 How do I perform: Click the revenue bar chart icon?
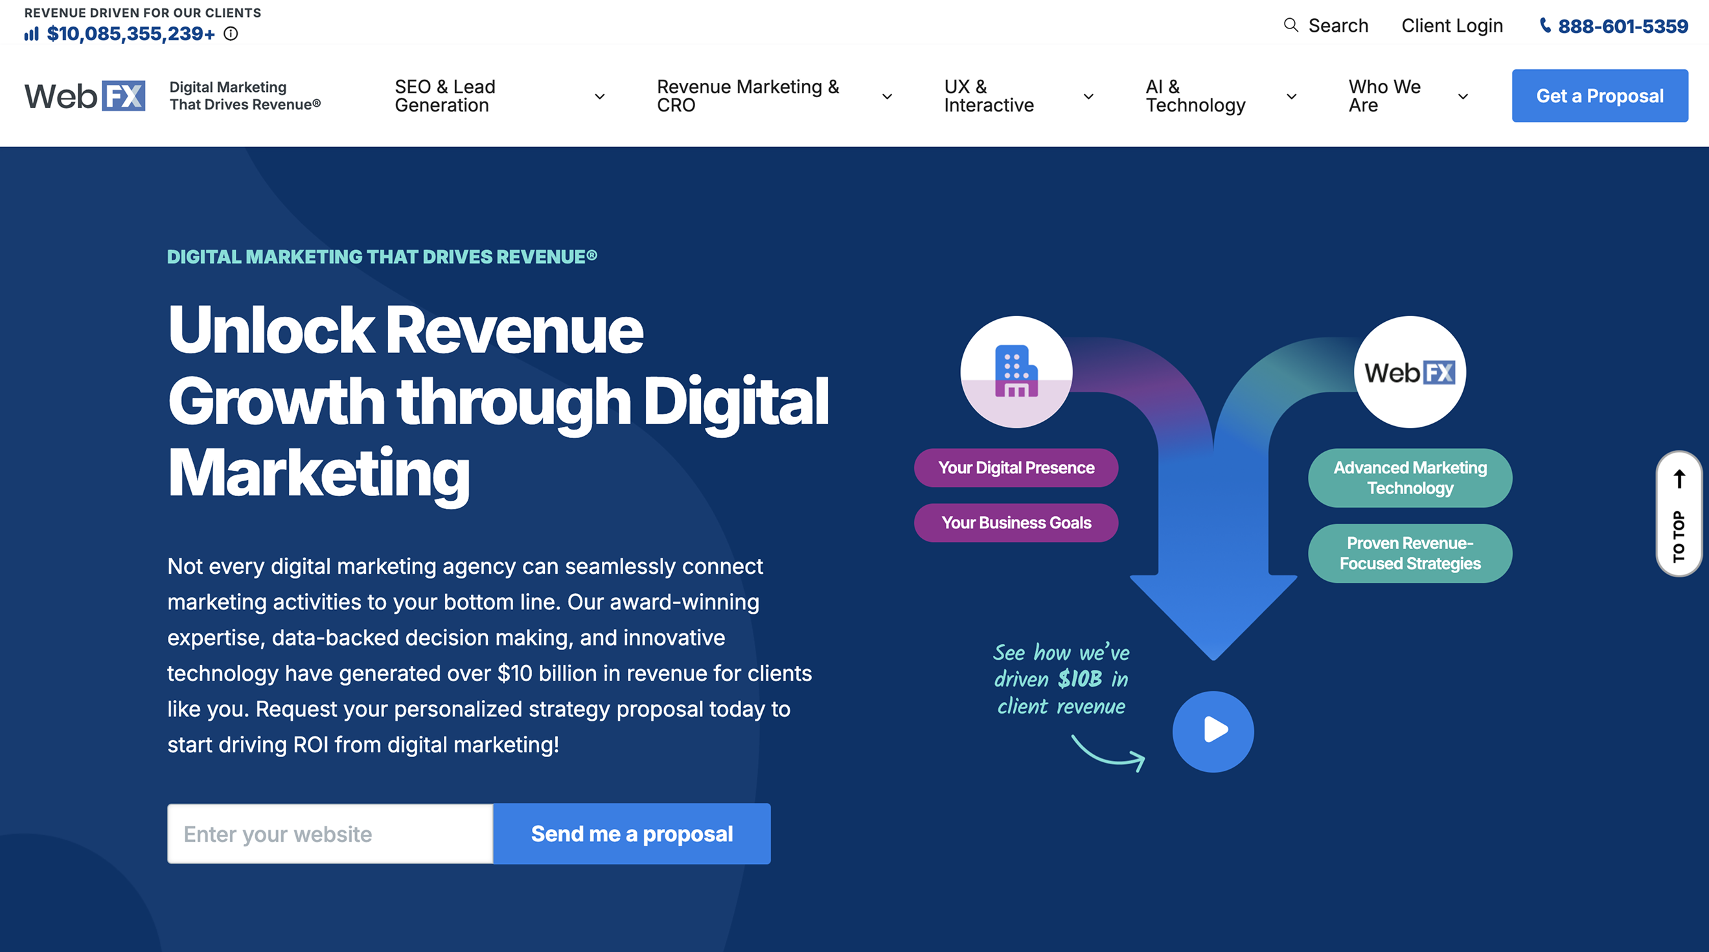pos(32,34)
